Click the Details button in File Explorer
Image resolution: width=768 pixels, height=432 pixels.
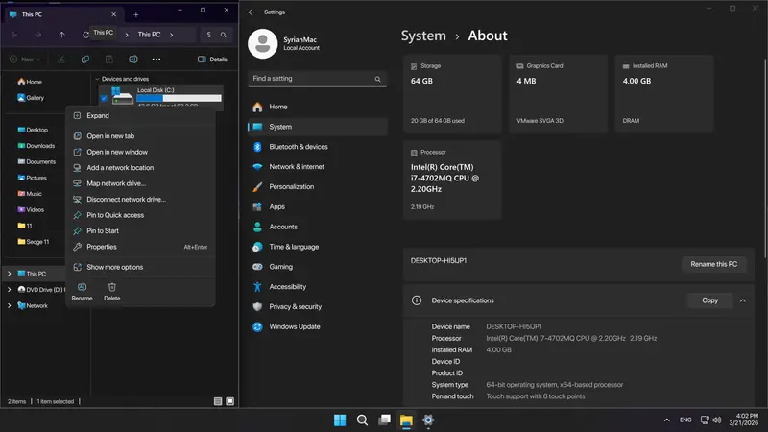(x=212, y=60)
